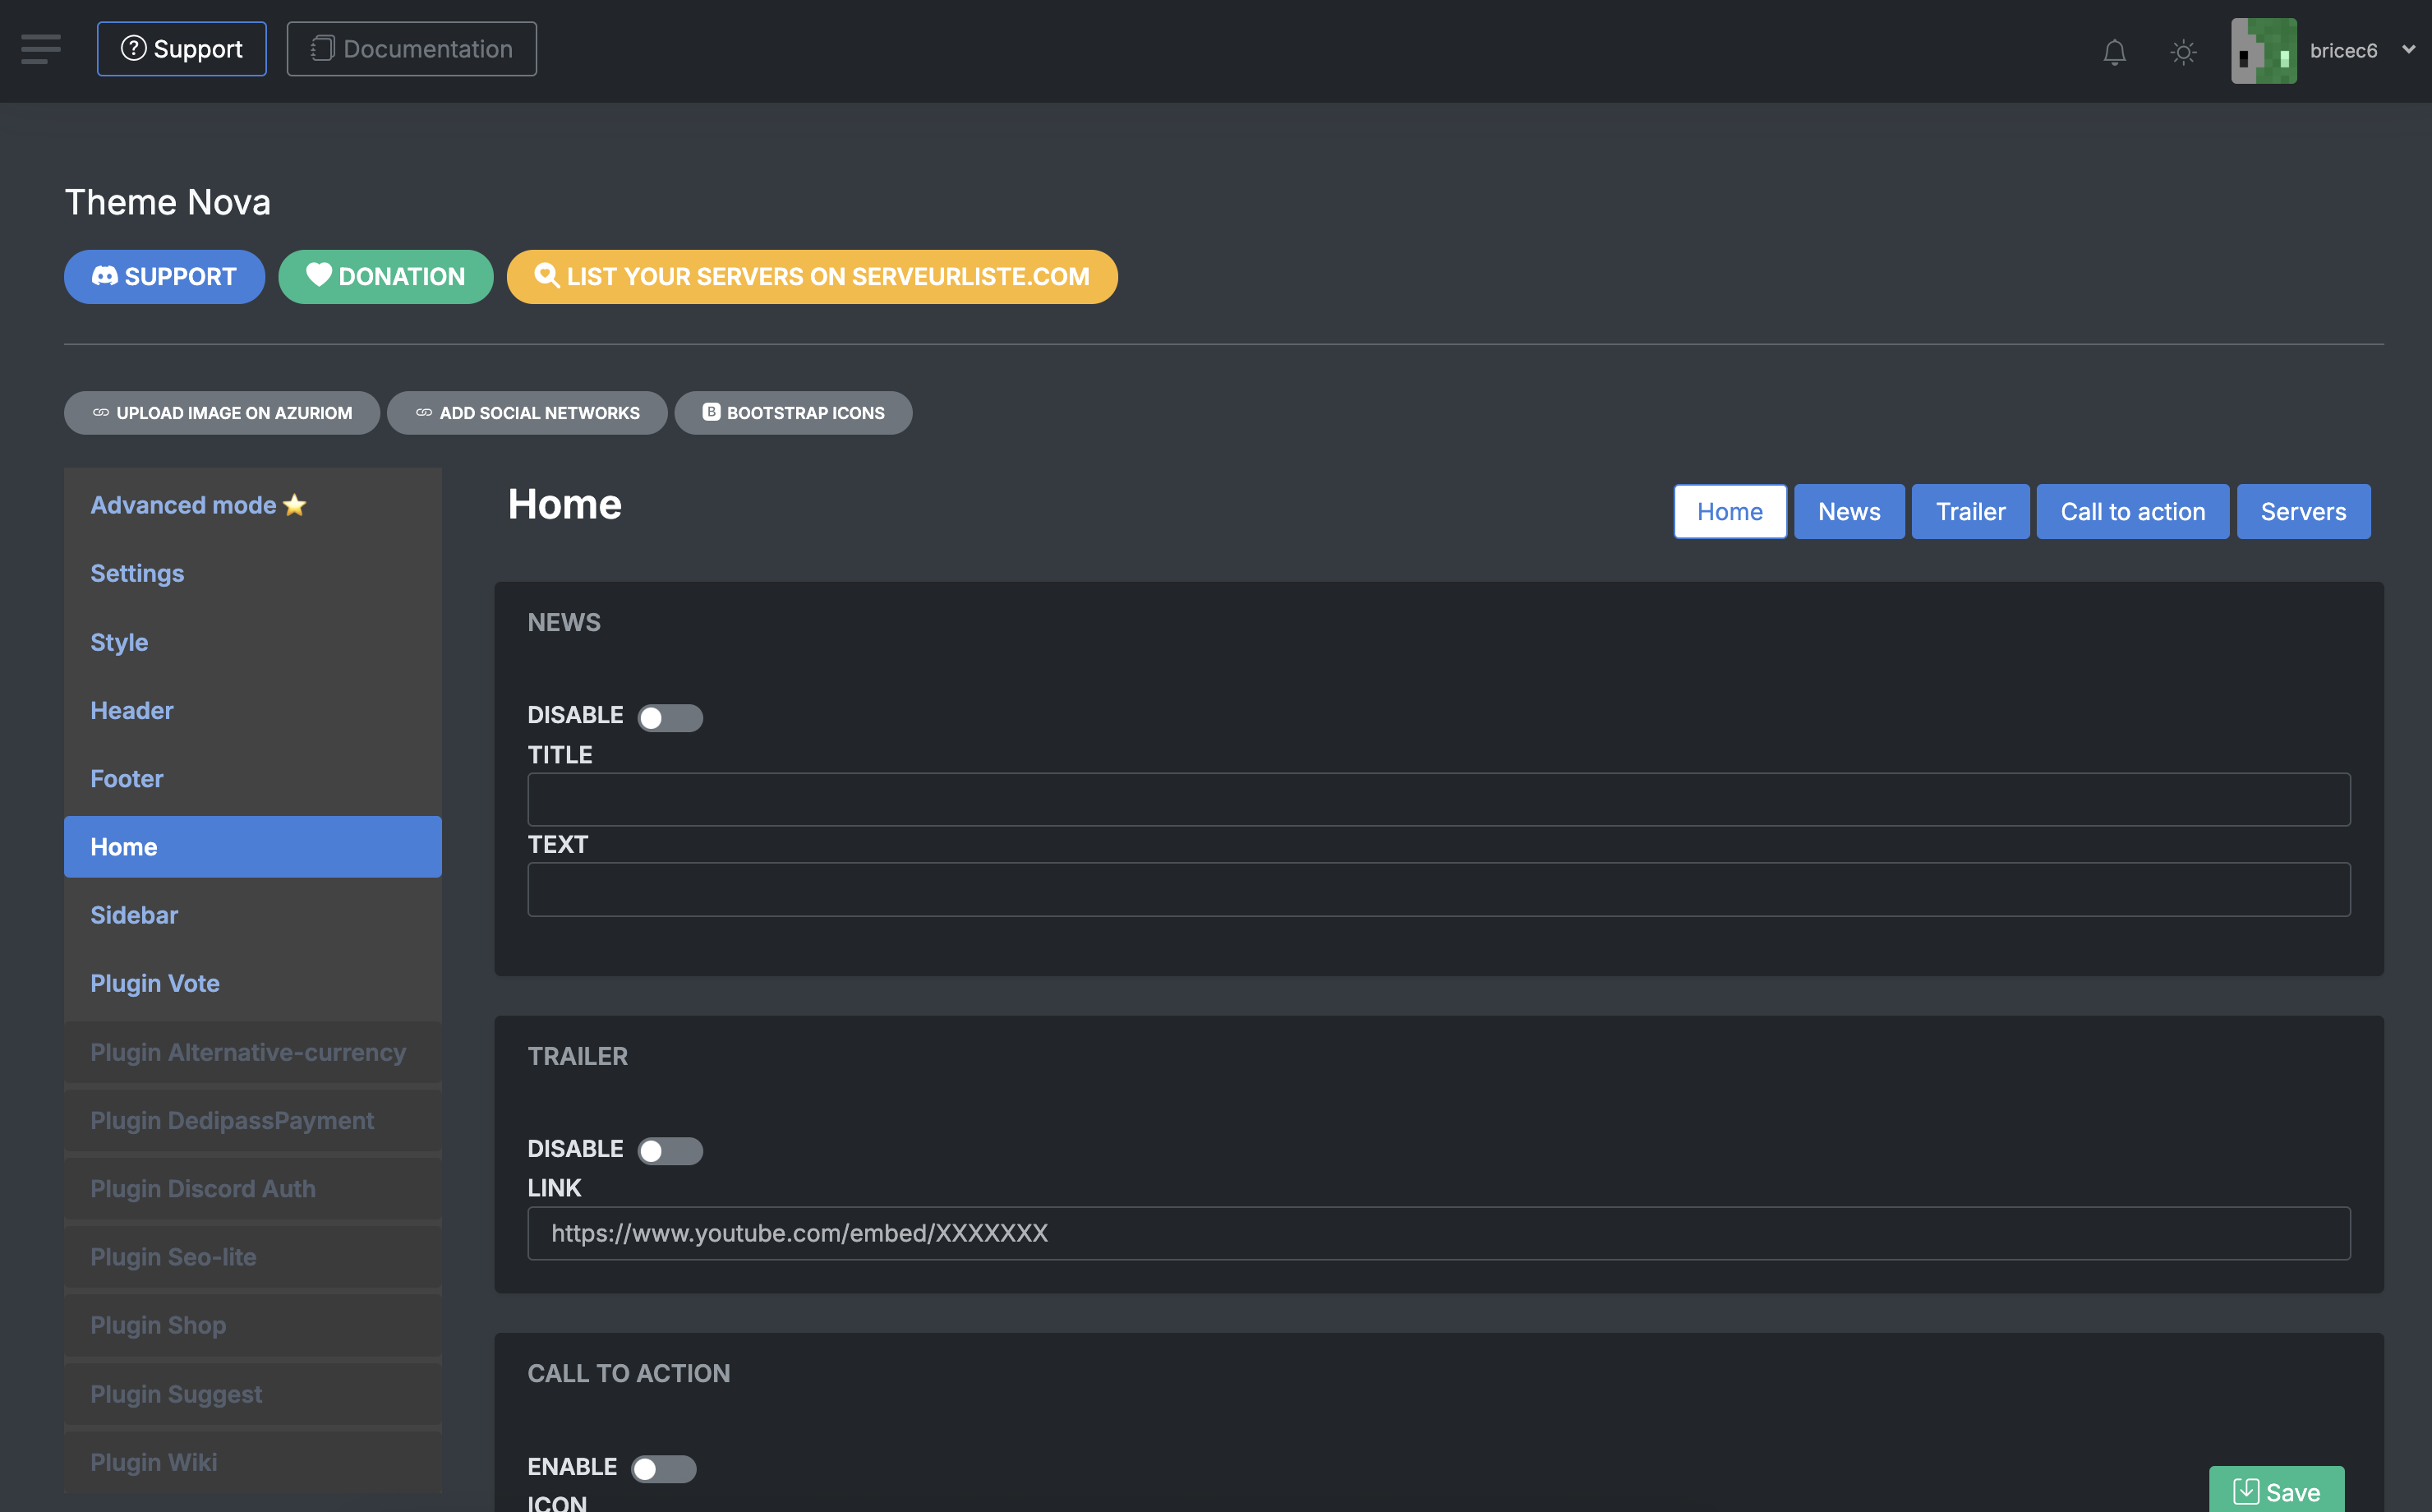Toggle the Call to action ENABLE switch
The height and width of the screenshot is (1512, 2432).
[x=664, y=1468]
